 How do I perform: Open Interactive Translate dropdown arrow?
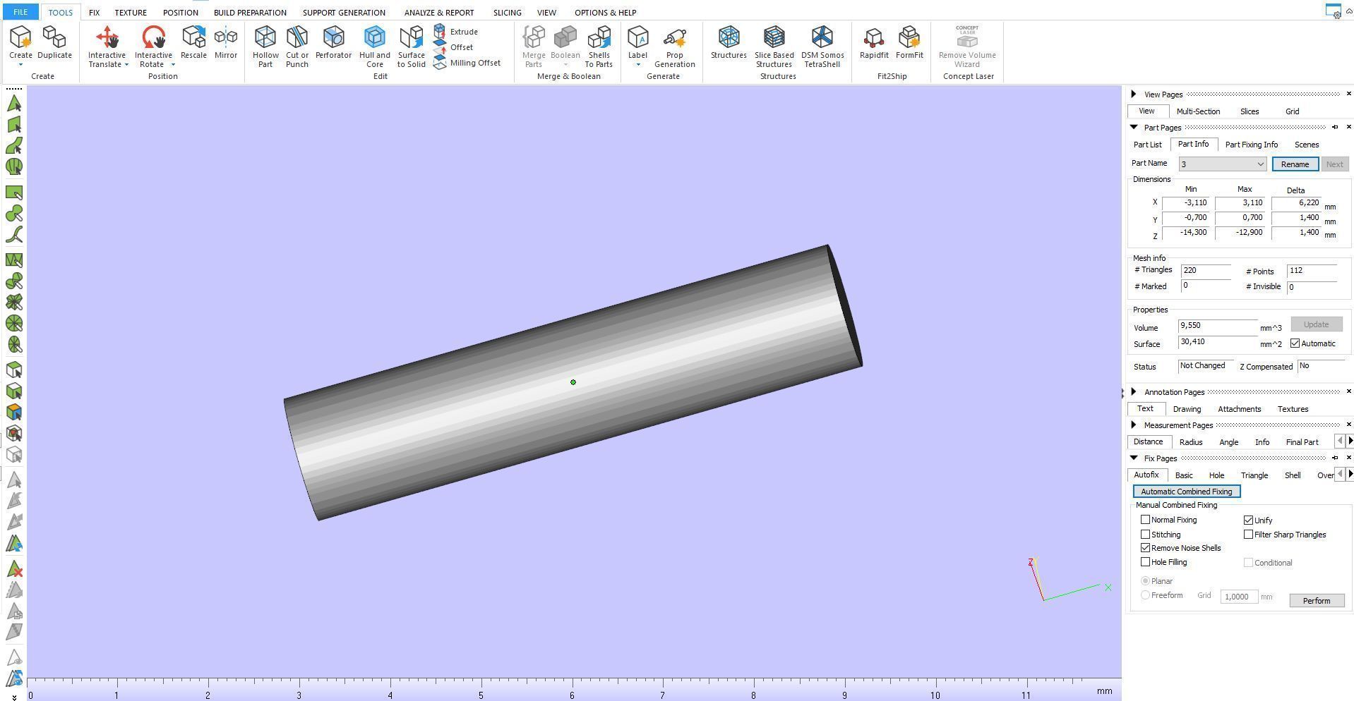(126, 65)
